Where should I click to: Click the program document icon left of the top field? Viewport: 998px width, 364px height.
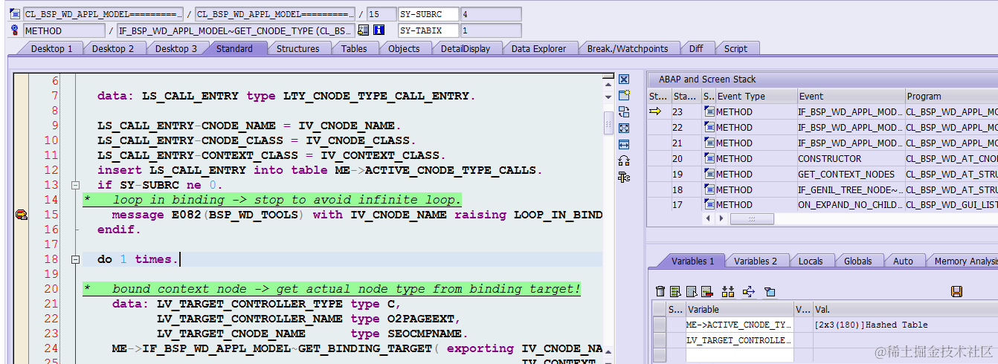[16, 14]
